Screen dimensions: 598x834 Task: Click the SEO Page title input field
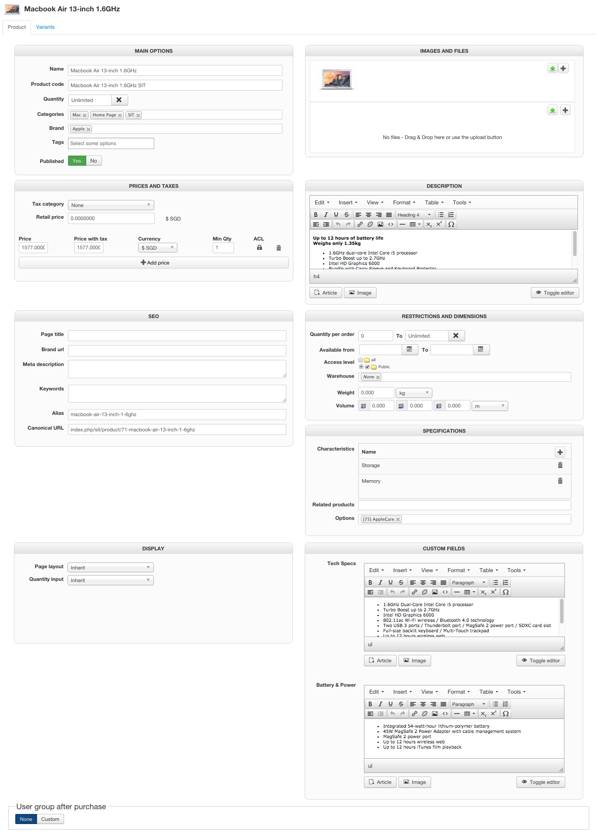(177, 336)
